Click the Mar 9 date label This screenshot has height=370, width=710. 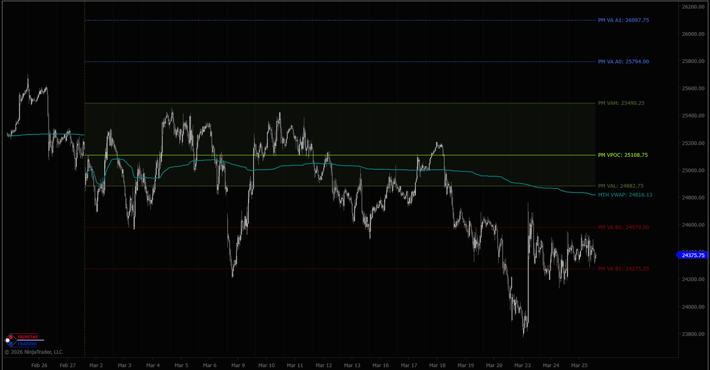tap(238, 366)
